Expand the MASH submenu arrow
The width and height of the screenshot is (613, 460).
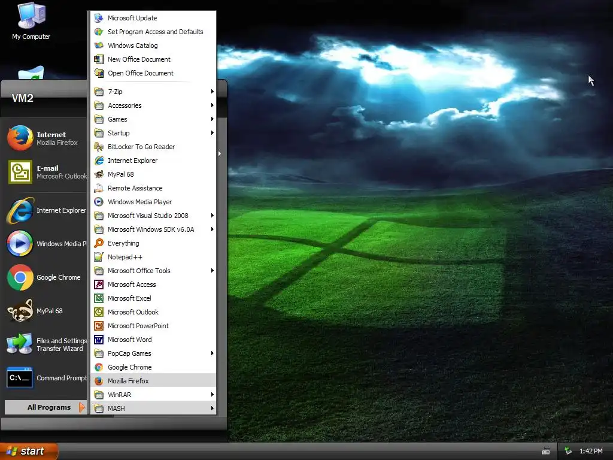213,408
